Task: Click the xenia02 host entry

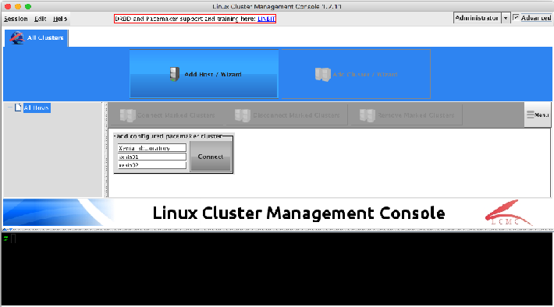Action: click(x=152, y=165)
